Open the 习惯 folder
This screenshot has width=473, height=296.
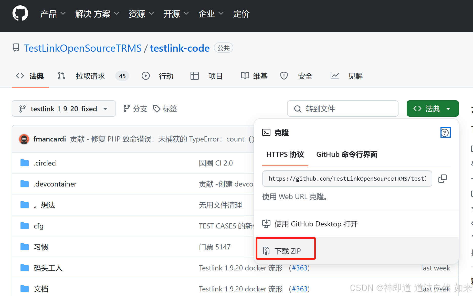coord(41,247)
